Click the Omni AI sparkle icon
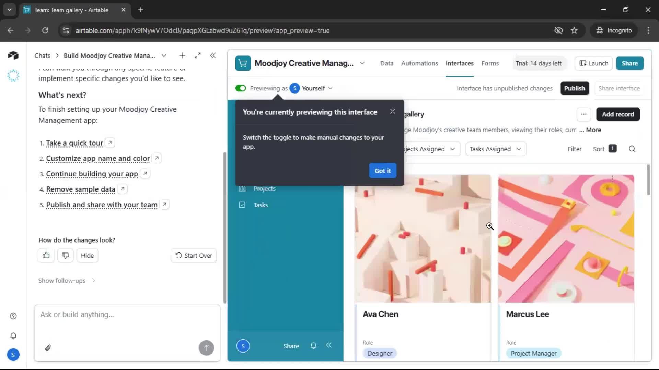The width and height of the screenshot is (659, 370). point(13,75)
